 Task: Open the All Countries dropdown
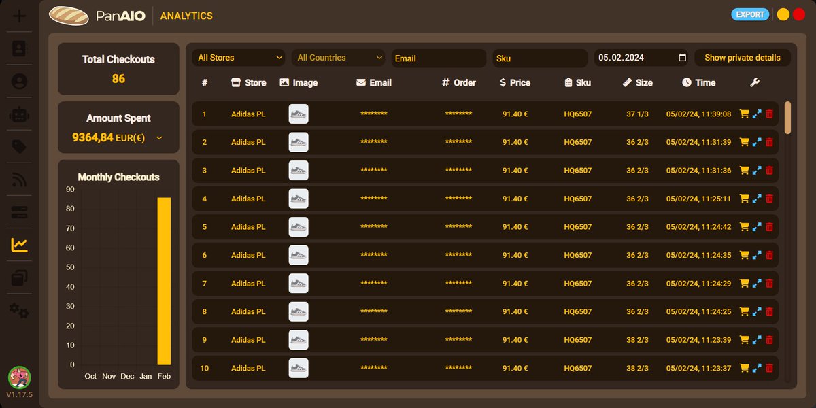(x=338, y=58)
